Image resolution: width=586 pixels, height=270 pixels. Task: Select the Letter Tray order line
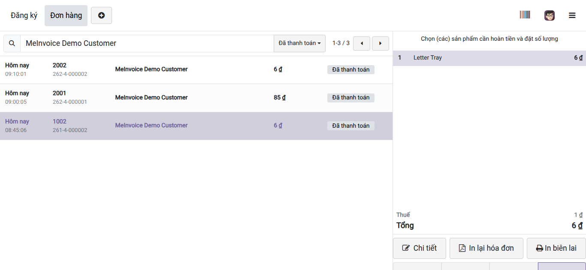(489, 58)
